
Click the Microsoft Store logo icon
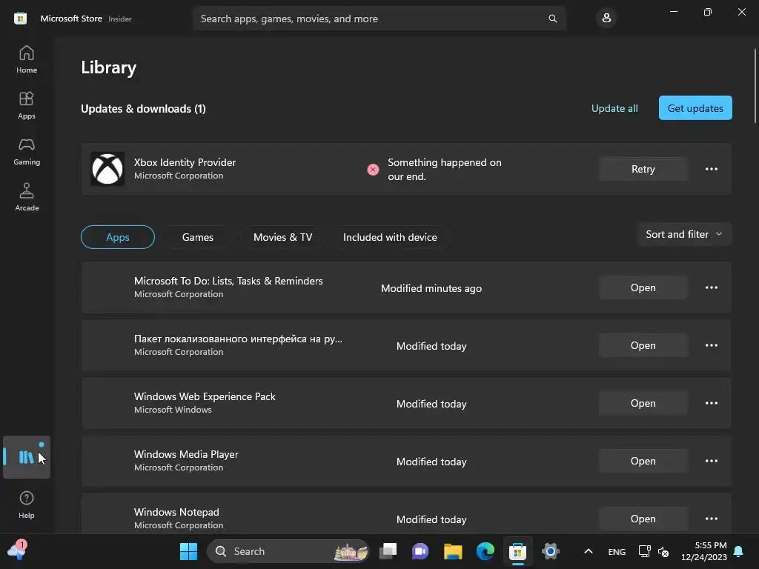(20, 19)
